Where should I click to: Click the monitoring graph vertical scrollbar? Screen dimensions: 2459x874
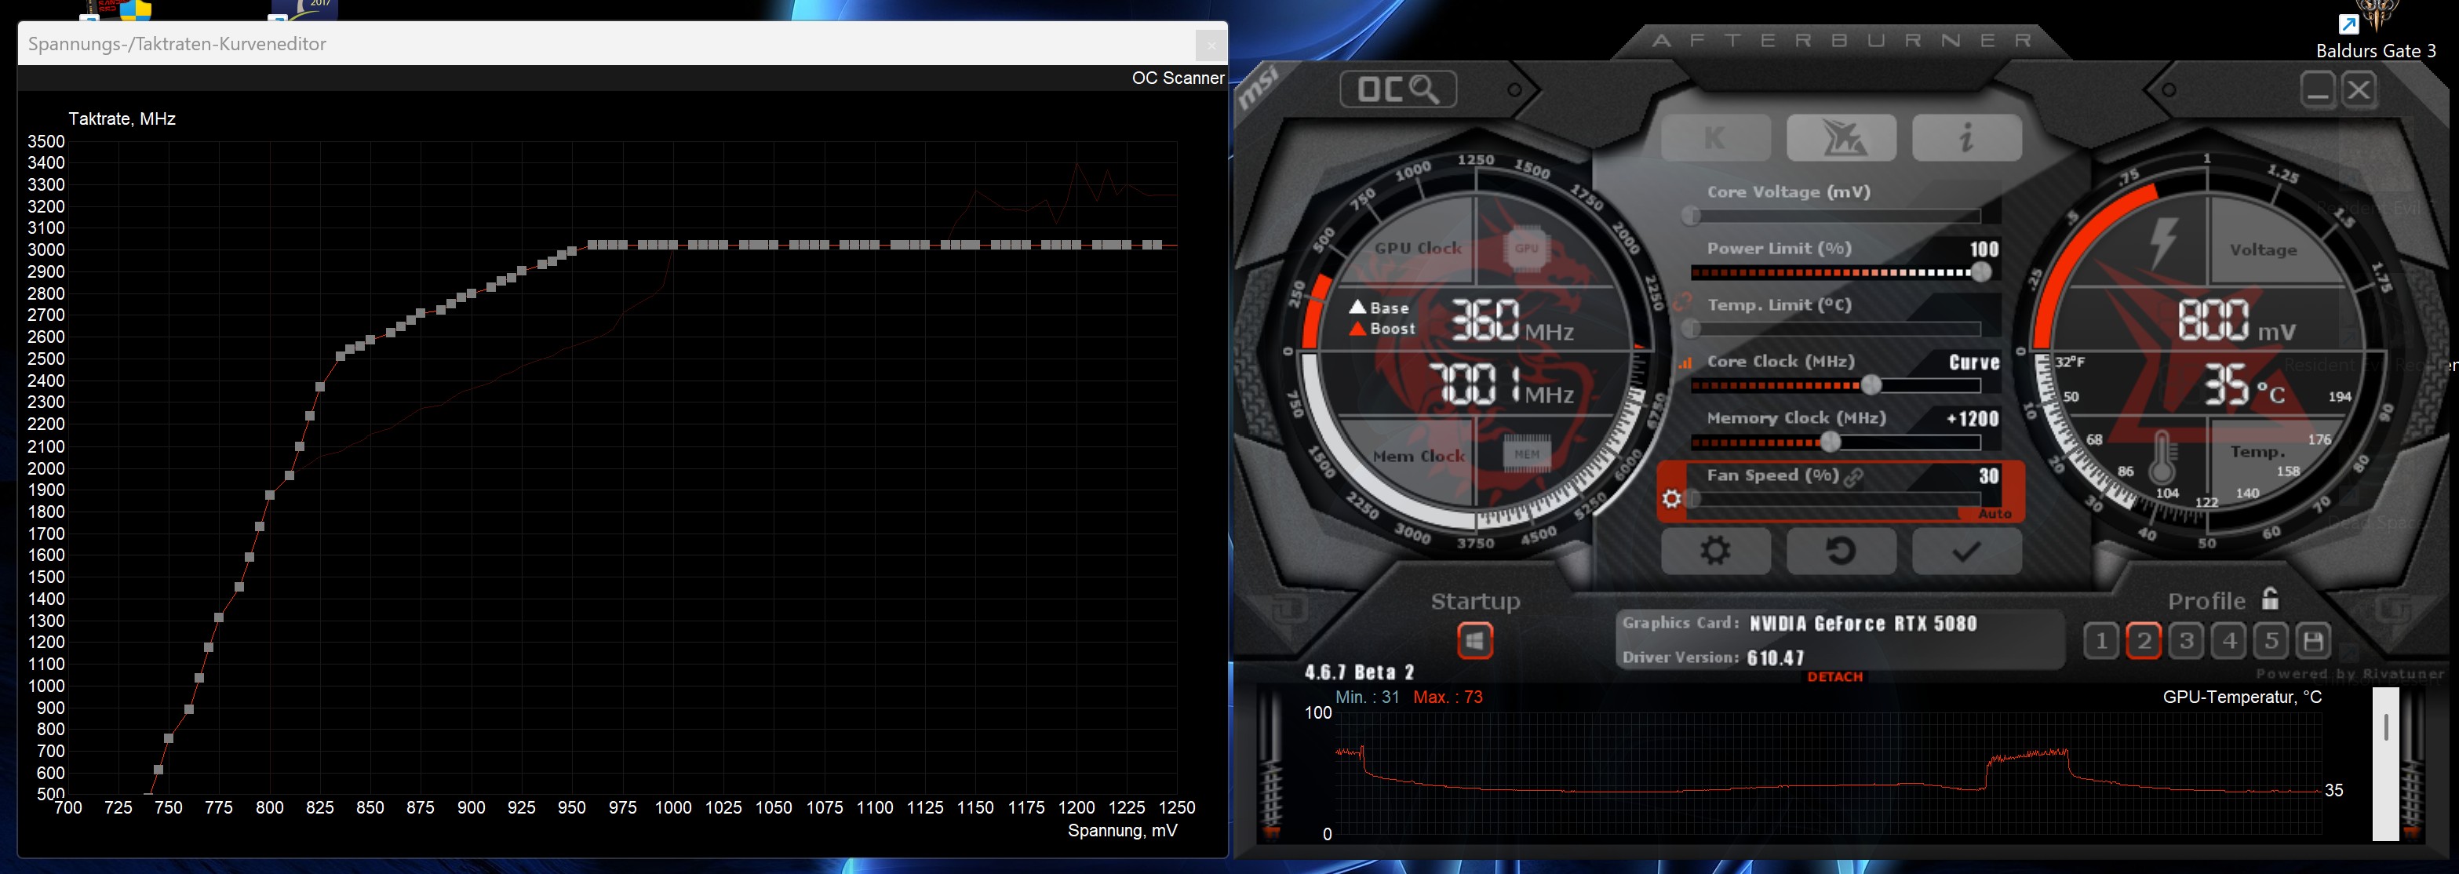2385,764
